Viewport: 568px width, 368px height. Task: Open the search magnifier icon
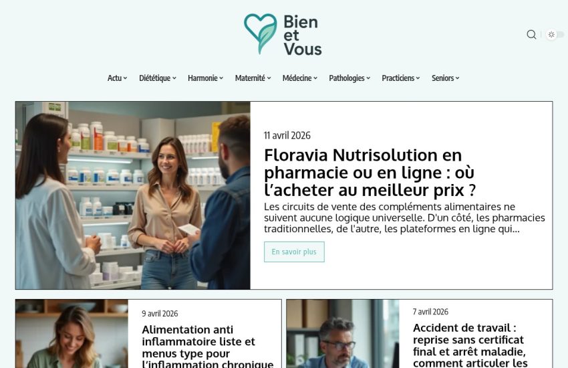531,34
